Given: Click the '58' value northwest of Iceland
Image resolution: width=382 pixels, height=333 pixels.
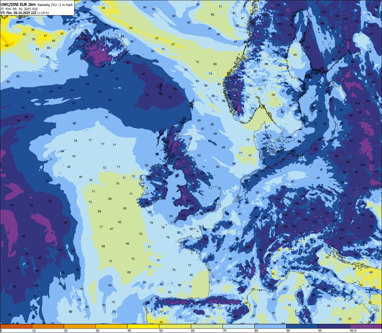Looking at the screenshot, I should [x=74, y=28].
